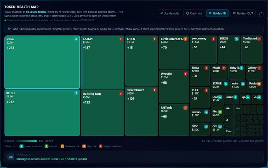Click the F safety chip on own.money
The width and height of the screenshot is (268, 168).
click(213, 39)
